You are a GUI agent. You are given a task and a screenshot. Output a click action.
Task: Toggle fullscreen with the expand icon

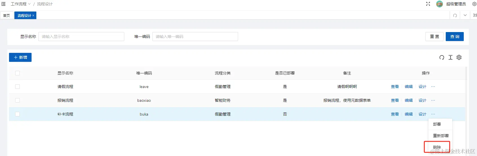tap(428, 4)
